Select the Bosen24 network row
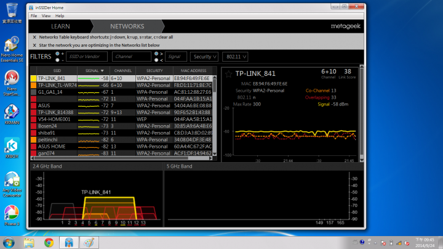This screenshot has width=443, height=249. [121, 126]
